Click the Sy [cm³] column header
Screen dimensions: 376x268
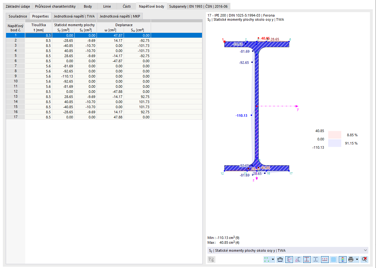pyautogui.click(x=63, y=30)
